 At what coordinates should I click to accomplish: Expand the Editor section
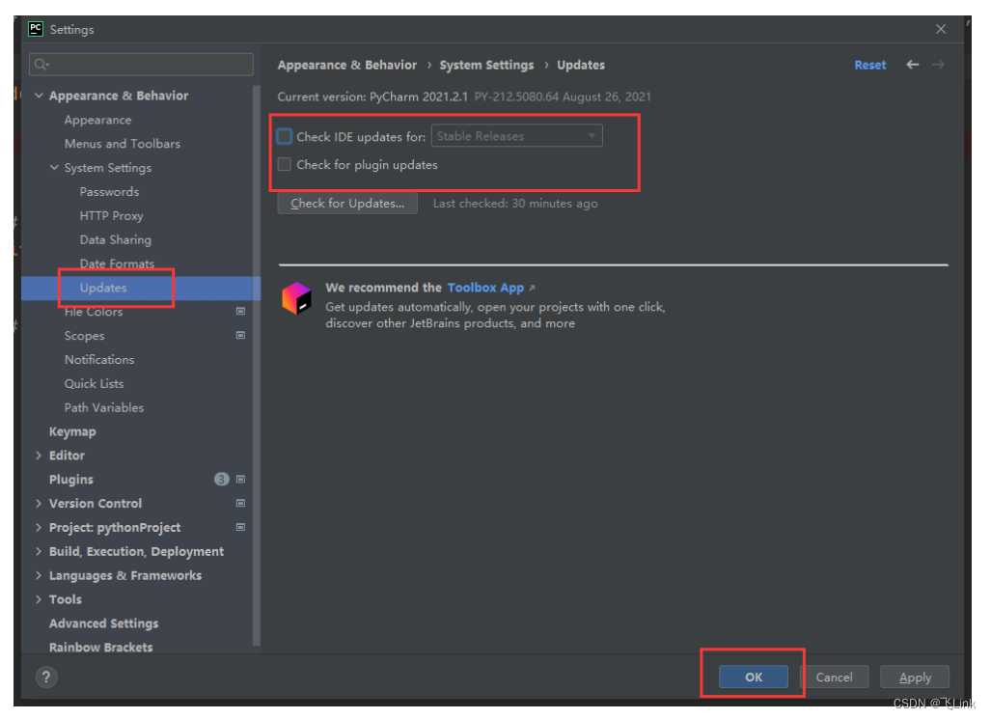coord(39,456)
